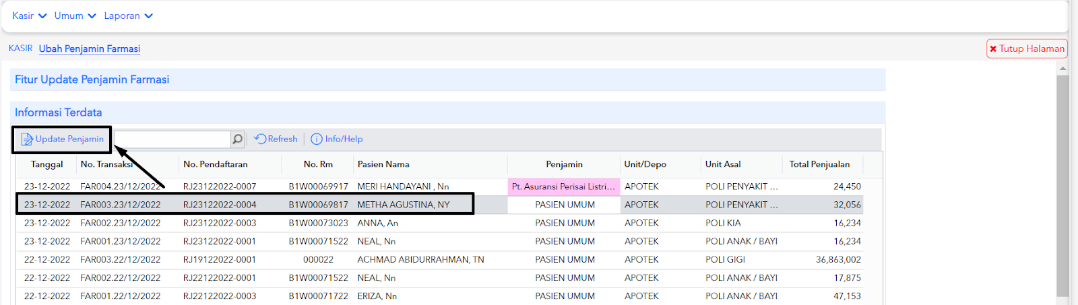Select row for METHA AGUSTINA, NY
1078x305 pixels.
(440, 205)
